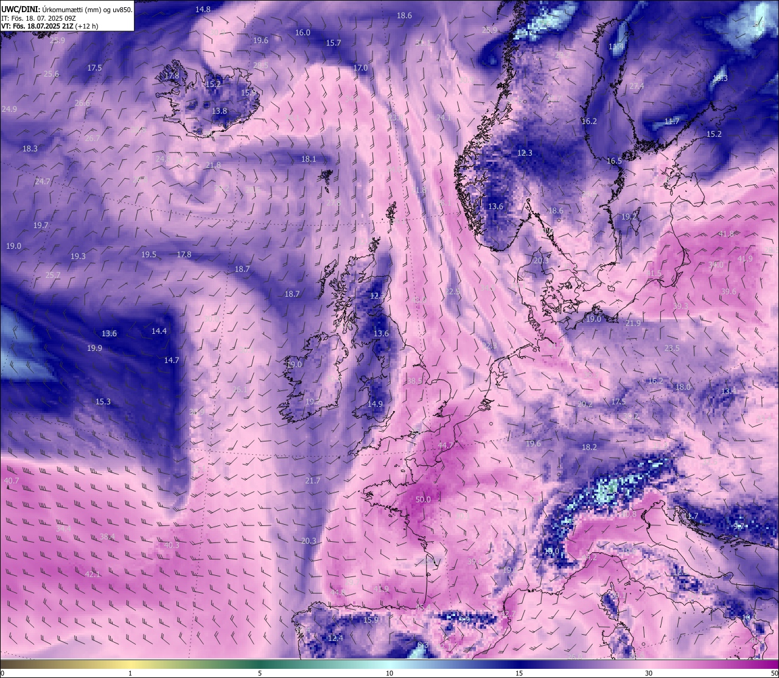This screenshot has height=678, width=779.
Task: Click the 23.5 value over Poland
Action: coord(672,348)
